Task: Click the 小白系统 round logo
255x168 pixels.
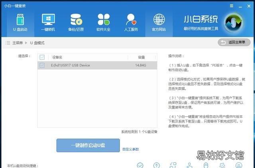Action: click(x=233, y=23)
